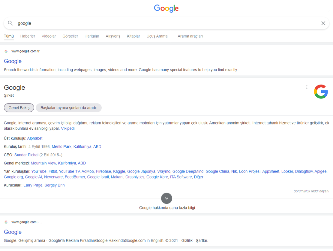Open the Looker link

click(287, 172)
